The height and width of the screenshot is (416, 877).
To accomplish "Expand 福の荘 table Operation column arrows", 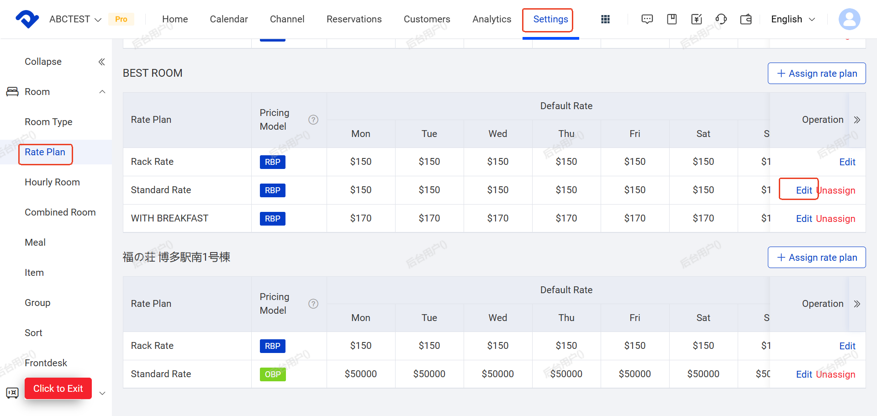I will coord(857,304).
